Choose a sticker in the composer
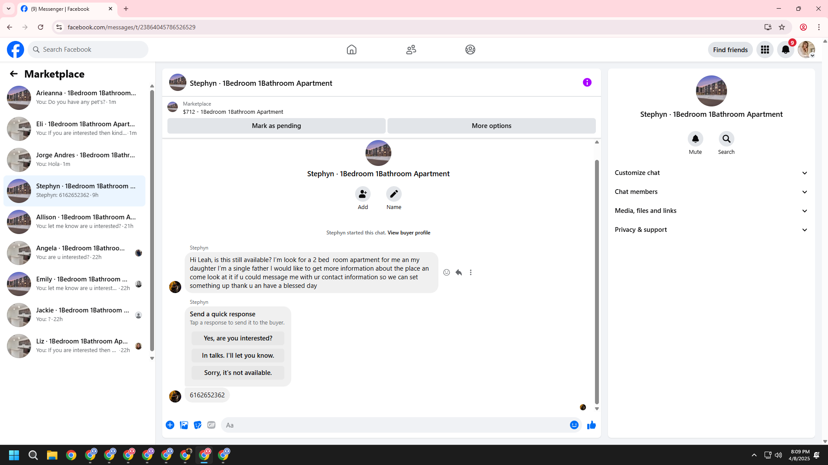Screen dimensions: 828x465 pyautogui.click(x=198, y=425)
